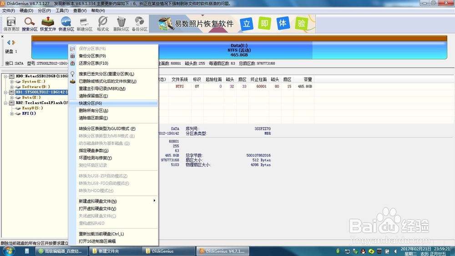
Task: Open 新建虚拟硬盘文件 submenu
Action: (113, 201)
